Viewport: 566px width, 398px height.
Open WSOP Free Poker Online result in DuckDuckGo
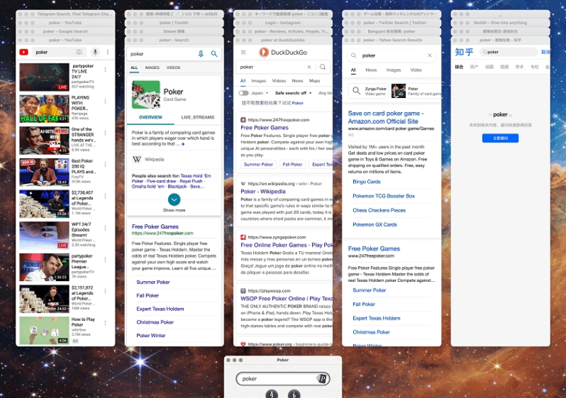tap(286, 299)
